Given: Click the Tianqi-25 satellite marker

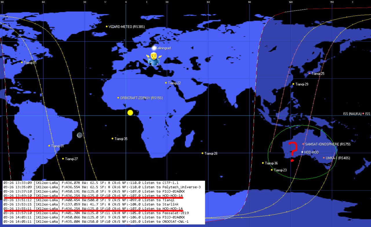Looking at the screenshot, I should click(310, 73).
